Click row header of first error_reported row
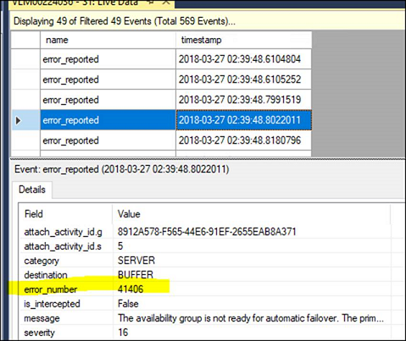Screen dimensions: 406x341 click(25, 59)
